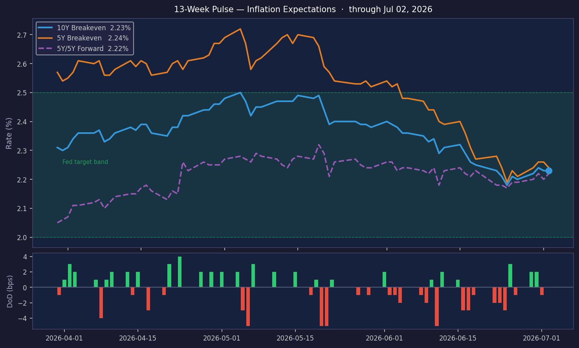
Task: Click the '2026-06-01' date label
Action: click(384, 338)
